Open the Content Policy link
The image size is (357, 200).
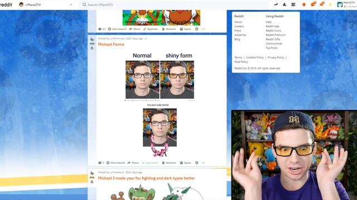click(255, 57)
